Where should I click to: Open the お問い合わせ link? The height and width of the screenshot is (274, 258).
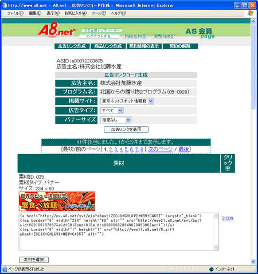[x=164, y=36]
